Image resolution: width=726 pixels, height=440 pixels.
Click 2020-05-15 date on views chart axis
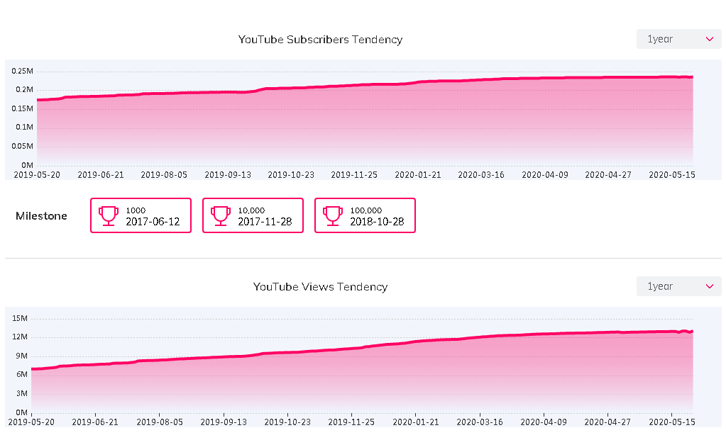click(x=672, y=422)
